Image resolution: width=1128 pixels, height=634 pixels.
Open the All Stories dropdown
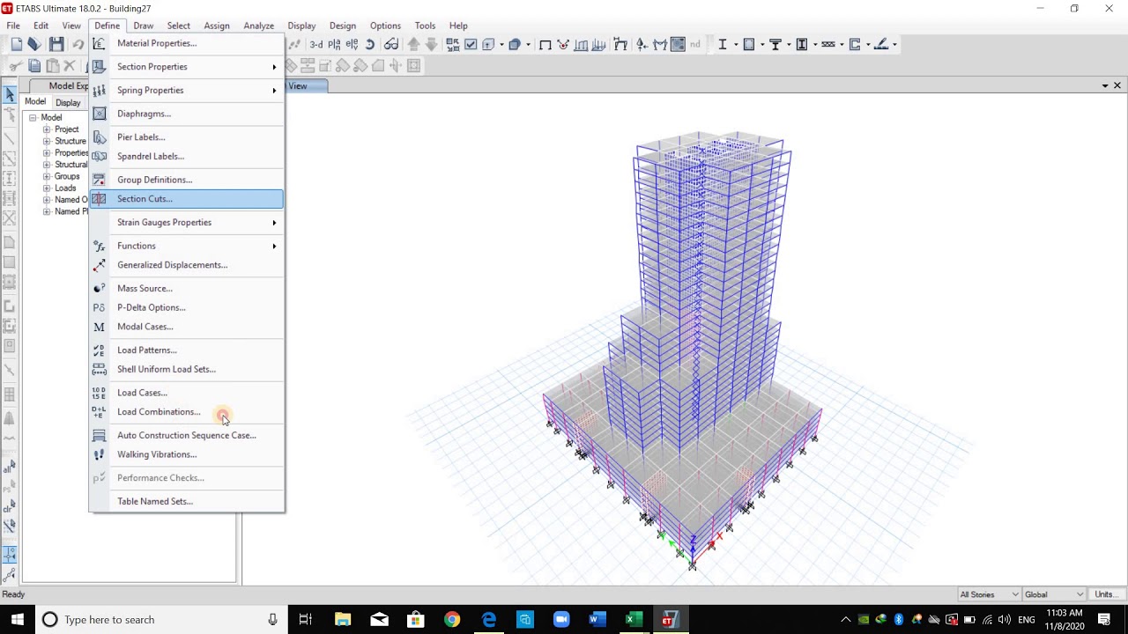point(990,594)
